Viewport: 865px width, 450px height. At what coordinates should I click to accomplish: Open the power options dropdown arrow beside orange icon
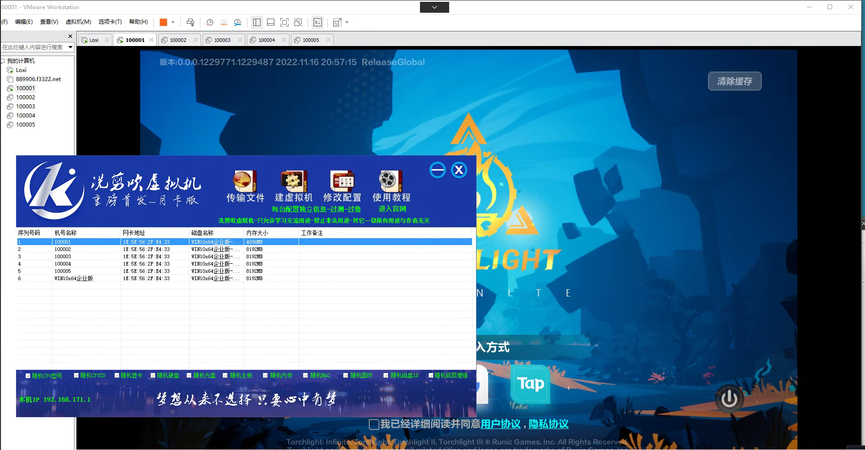pyautogui.click(x=173, y=22)
